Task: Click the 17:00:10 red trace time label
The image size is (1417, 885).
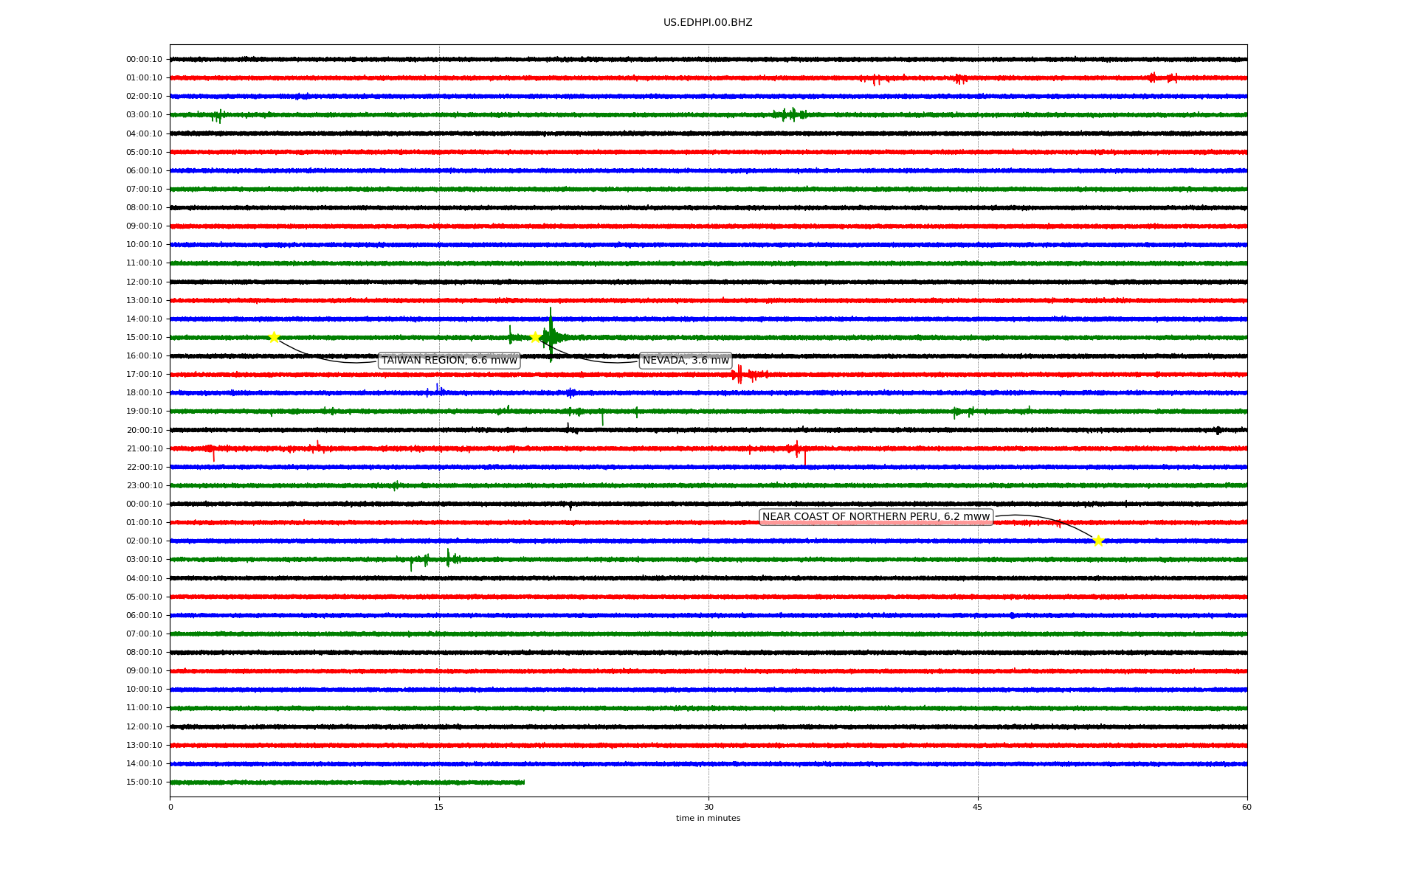Action: (144, 375)
